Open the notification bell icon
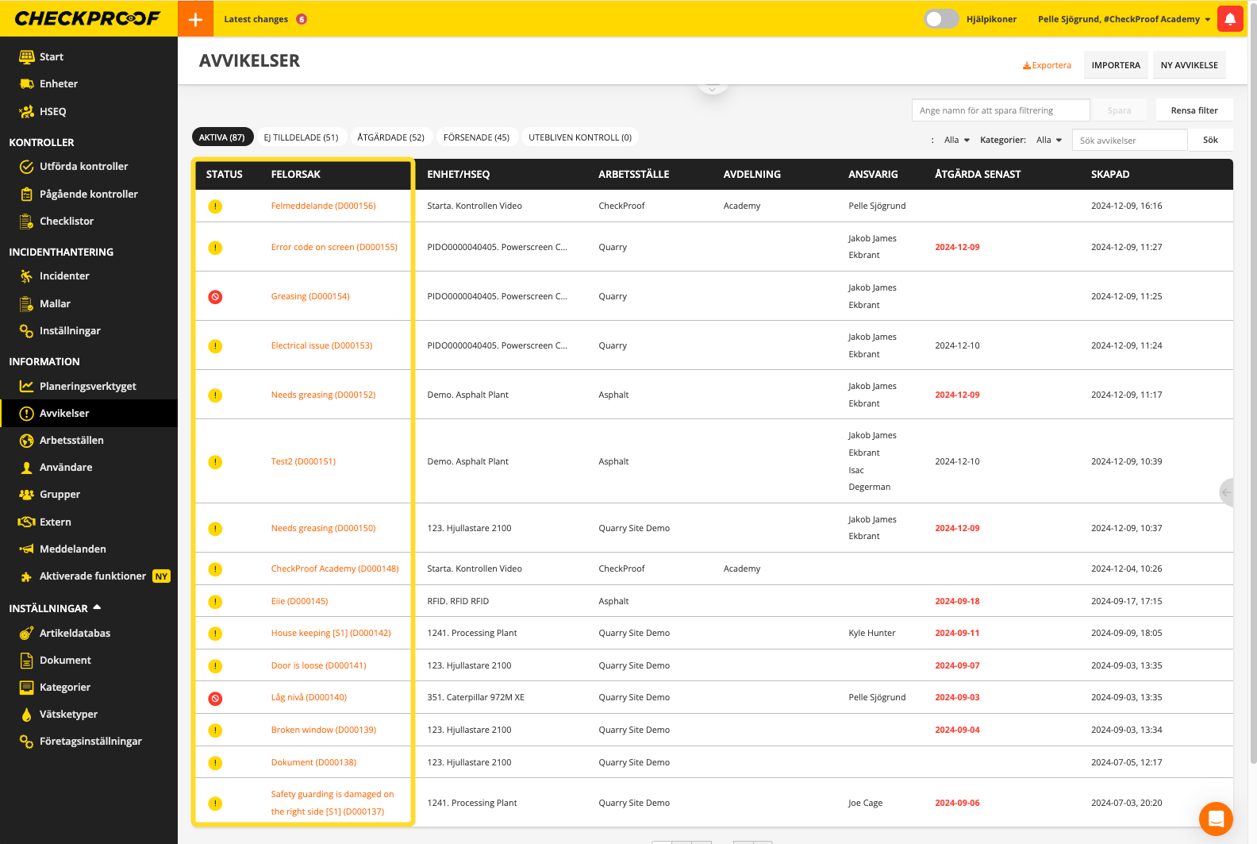 (1229, 19)
